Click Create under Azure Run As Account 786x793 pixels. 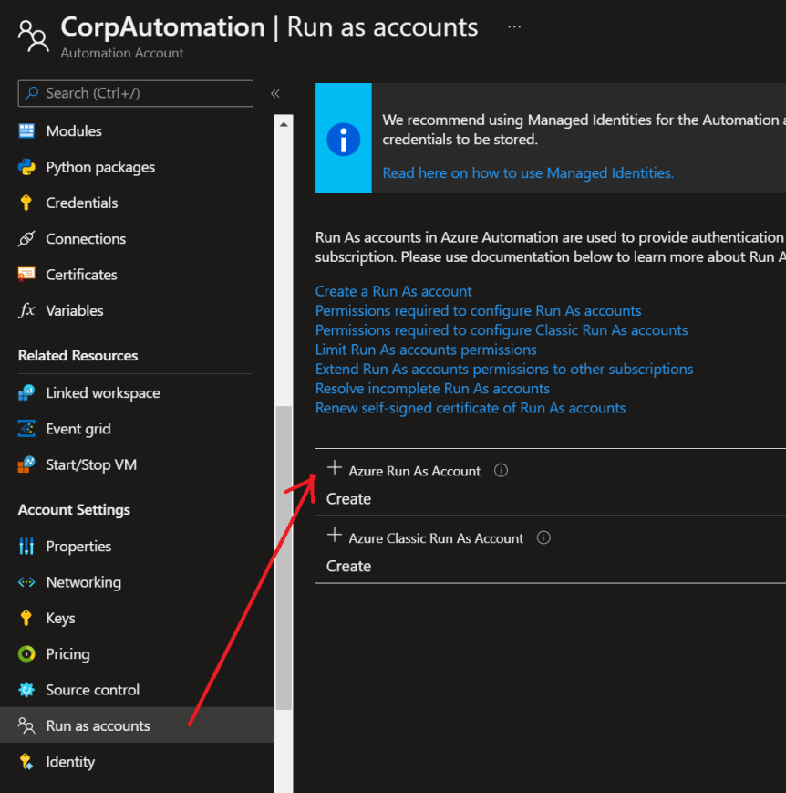coord(348,498)
